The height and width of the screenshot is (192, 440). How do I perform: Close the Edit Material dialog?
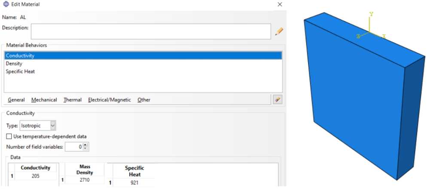coord(279,4)
